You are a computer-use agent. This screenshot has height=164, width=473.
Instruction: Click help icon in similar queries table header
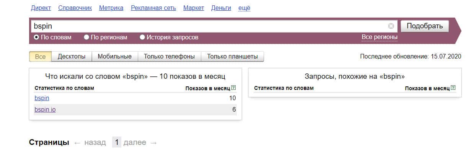coord(453,88)
